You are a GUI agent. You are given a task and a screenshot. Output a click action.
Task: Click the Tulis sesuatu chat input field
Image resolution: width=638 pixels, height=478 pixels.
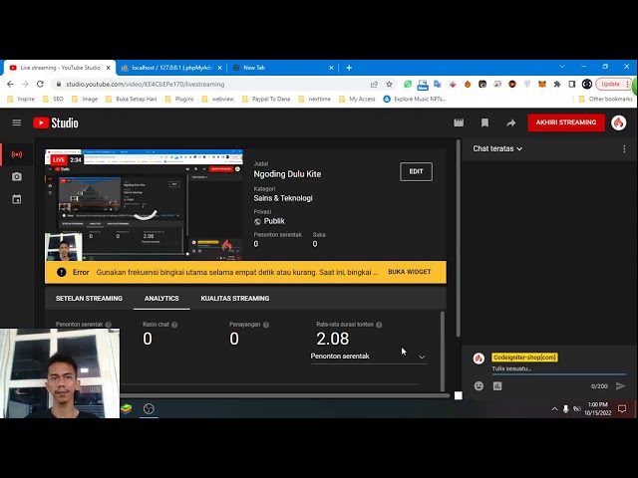click(558, 368)
